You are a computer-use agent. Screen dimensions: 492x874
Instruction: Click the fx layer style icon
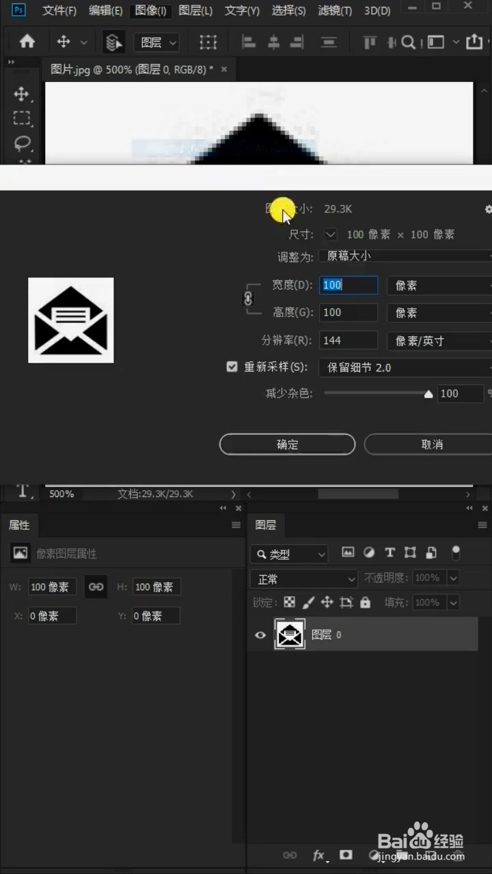318,855
